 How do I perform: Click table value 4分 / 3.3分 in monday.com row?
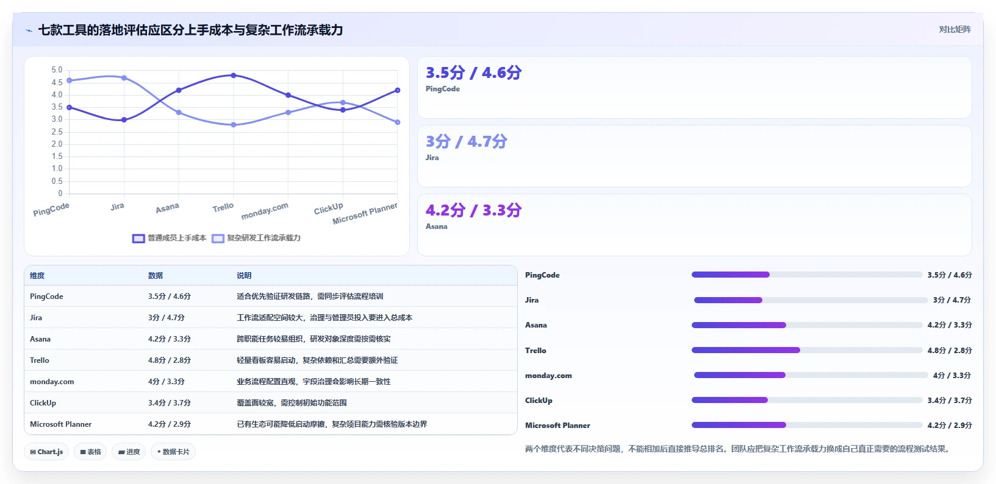[x=167, y=382]
